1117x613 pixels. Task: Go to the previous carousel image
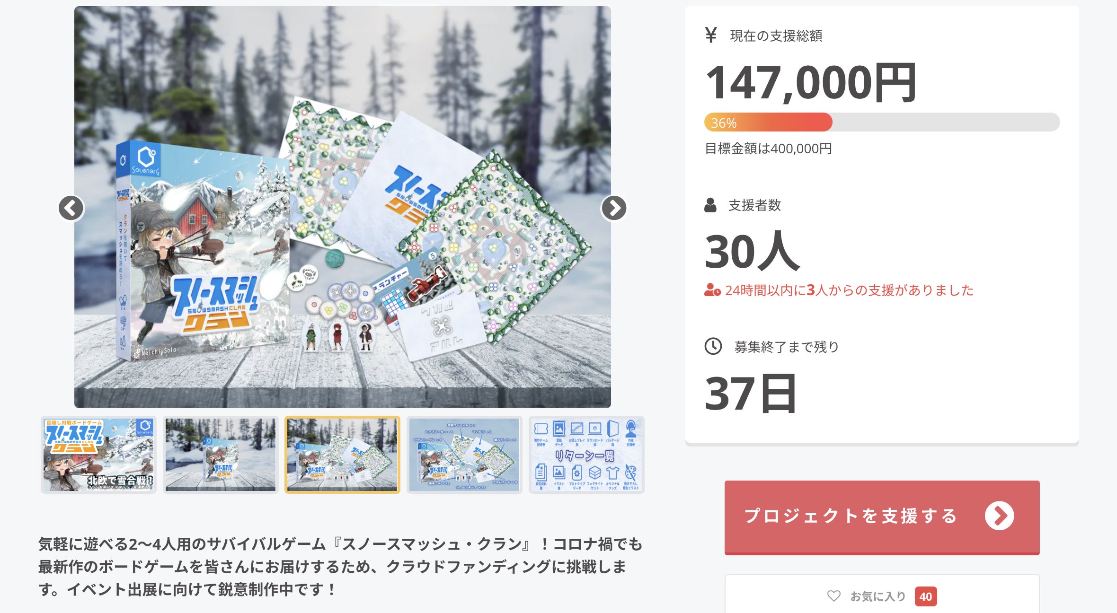coord(71,208)
